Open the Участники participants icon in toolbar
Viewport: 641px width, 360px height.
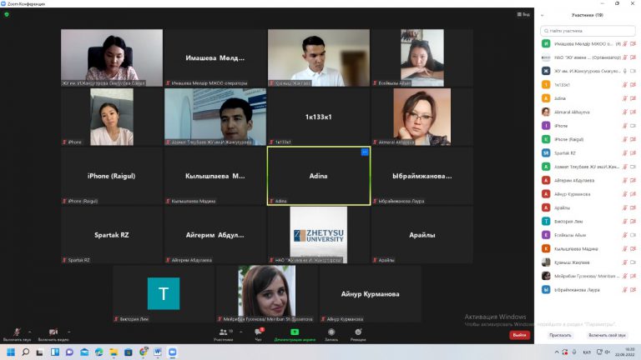click(x=223, y=332)
